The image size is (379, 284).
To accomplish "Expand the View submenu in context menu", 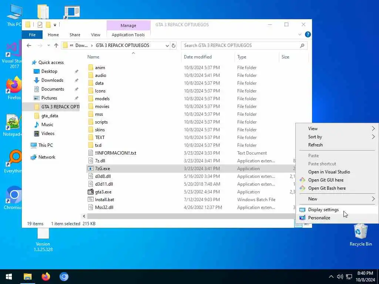I will [337, 128].
